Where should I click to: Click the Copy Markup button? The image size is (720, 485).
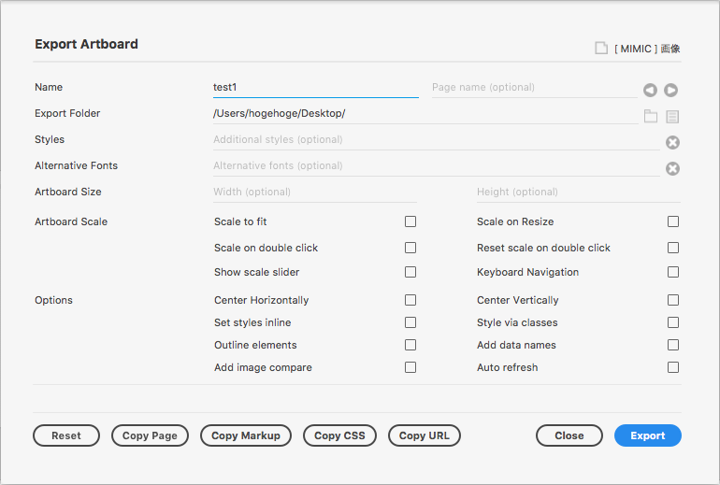[246, 435]
